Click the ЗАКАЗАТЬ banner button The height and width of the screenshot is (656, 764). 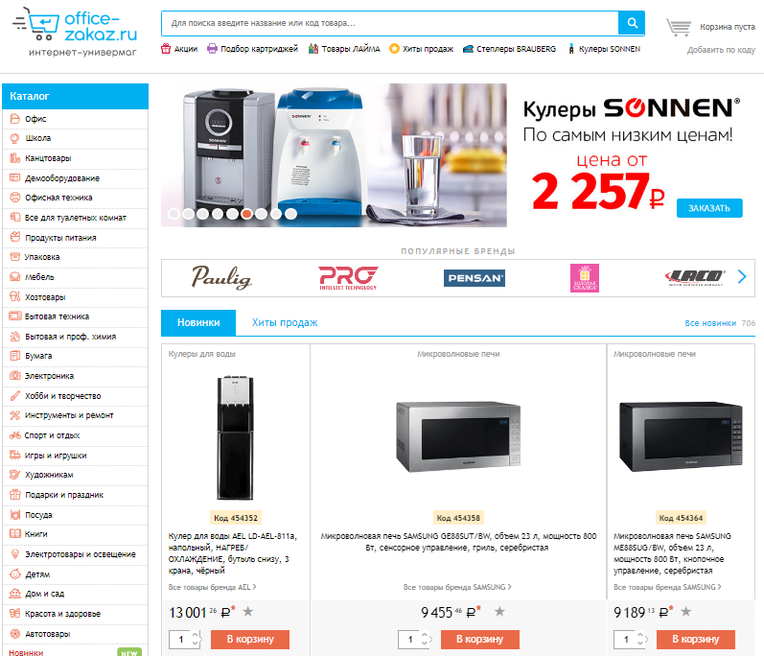point(709,208)
